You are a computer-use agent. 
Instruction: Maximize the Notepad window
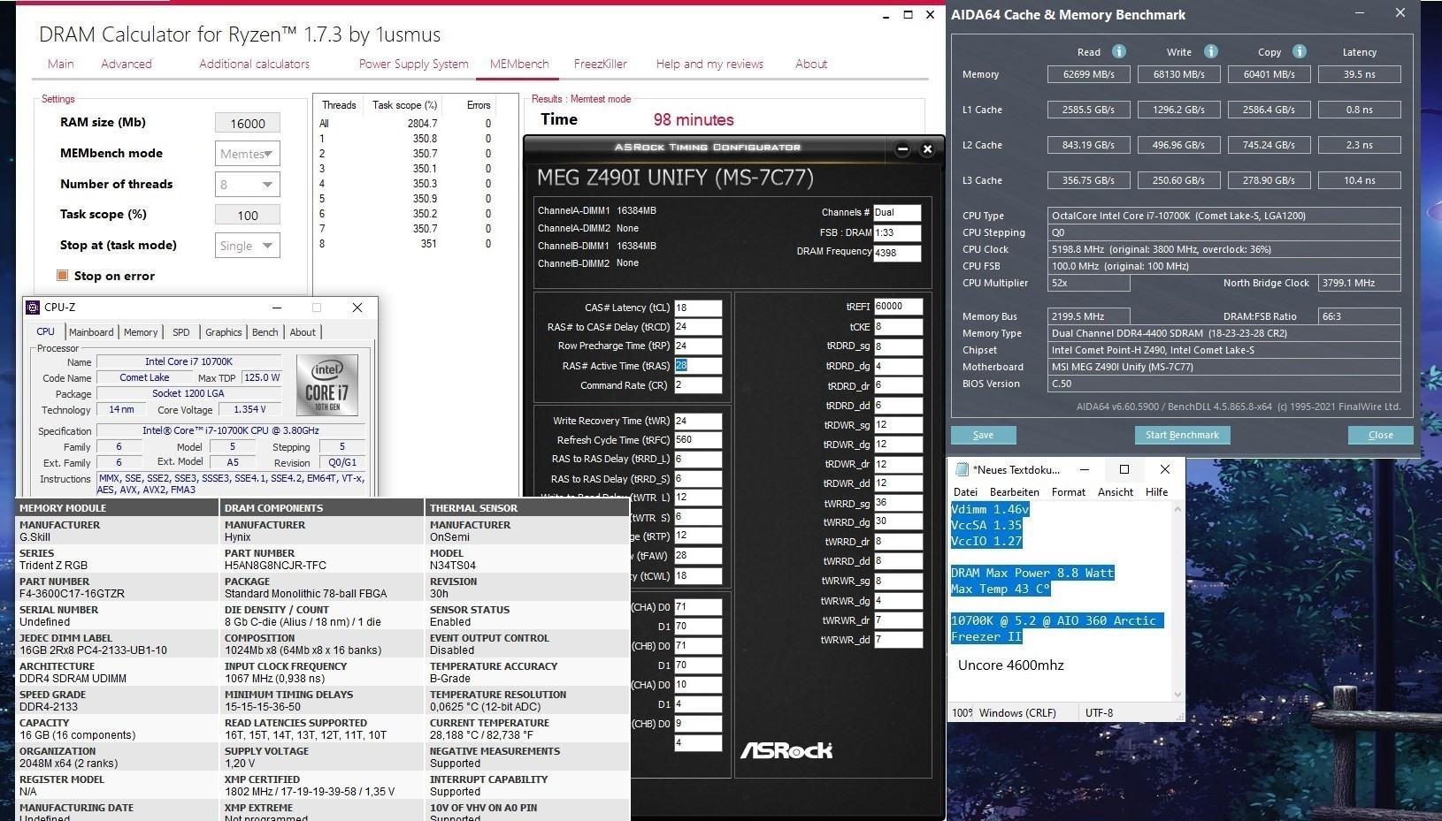click(x=1124, y=469)
